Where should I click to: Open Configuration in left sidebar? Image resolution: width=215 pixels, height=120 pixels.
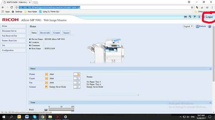point(13,50)
